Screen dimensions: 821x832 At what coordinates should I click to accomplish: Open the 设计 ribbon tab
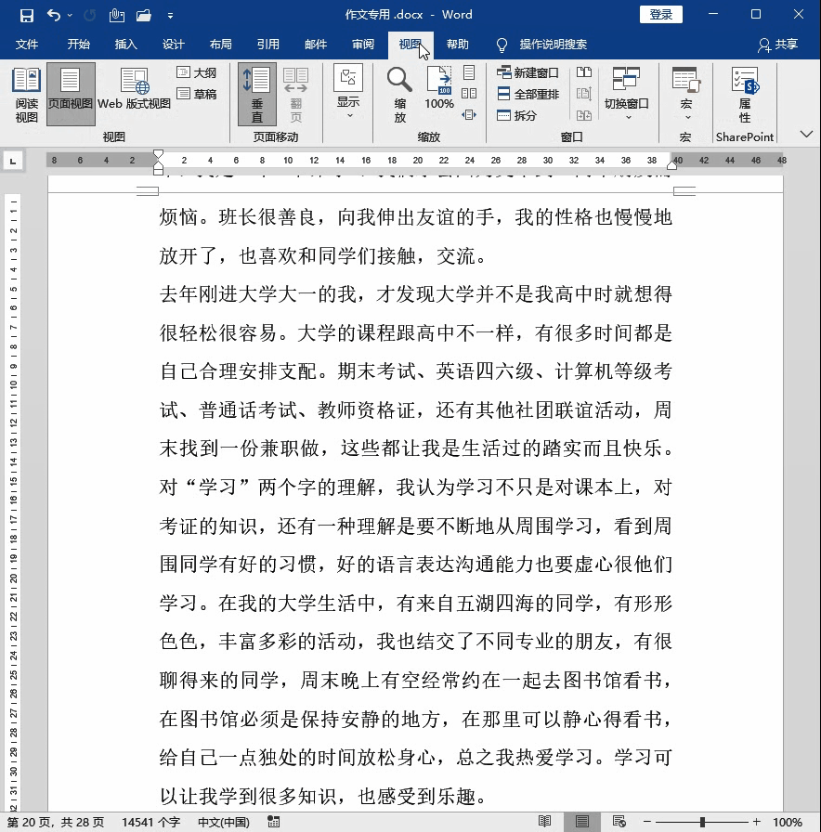point(173,44)
